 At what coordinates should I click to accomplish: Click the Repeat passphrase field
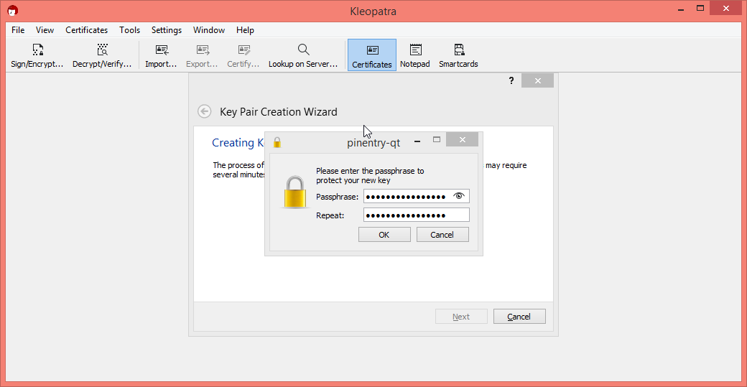[416, 215]
